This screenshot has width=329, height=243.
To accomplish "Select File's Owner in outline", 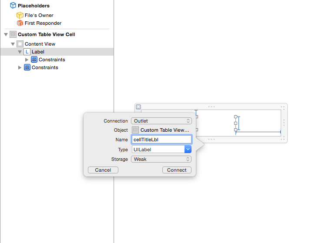I will (39, 15).
